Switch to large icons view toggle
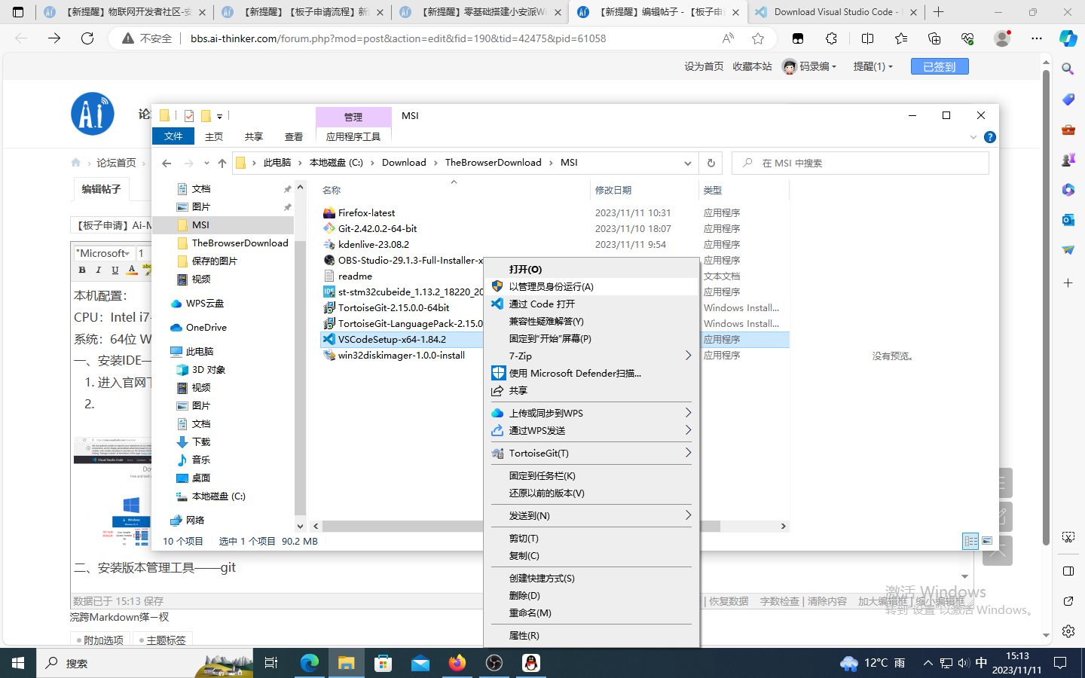This screenshot has height=678, width=1085. [x=987, y=541]
